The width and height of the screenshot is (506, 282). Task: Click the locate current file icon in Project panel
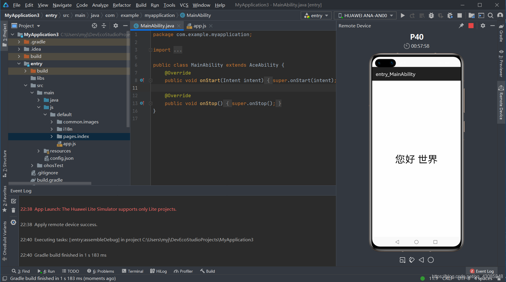pos(94,26)
